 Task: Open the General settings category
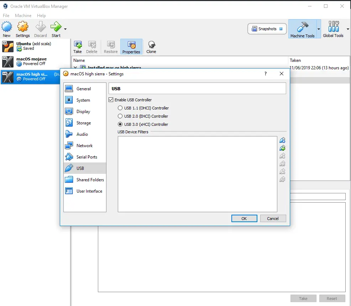85,89
